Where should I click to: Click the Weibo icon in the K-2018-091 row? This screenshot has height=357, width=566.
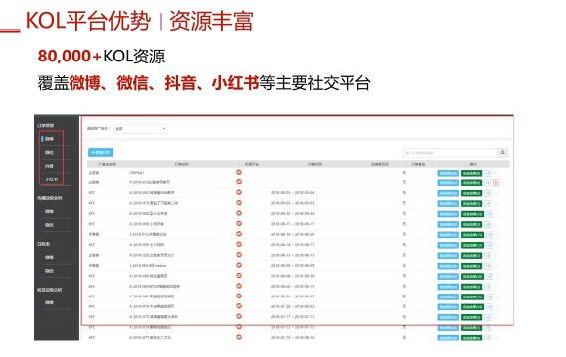pos(239,297)
